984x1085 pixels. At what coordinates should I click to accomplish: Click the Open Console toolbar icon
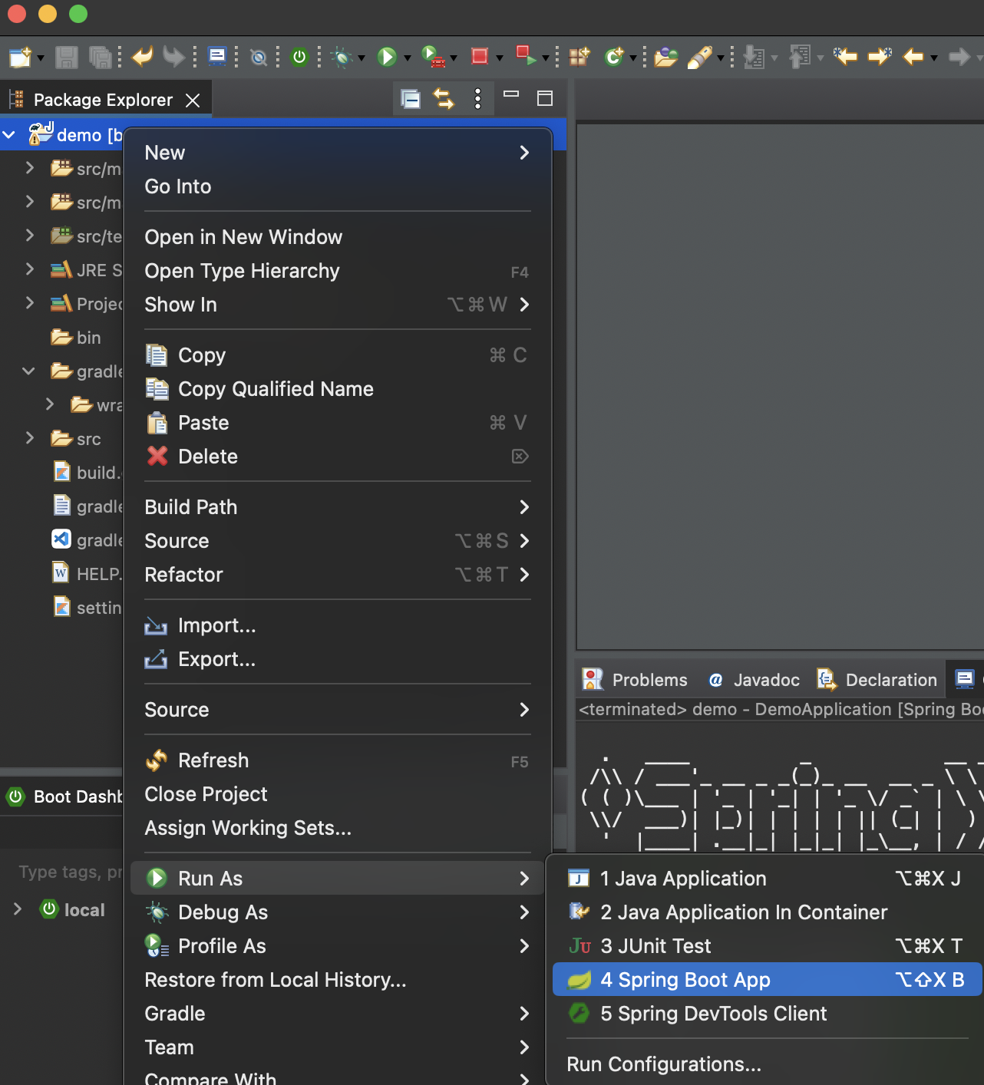(x=217, y=56)
